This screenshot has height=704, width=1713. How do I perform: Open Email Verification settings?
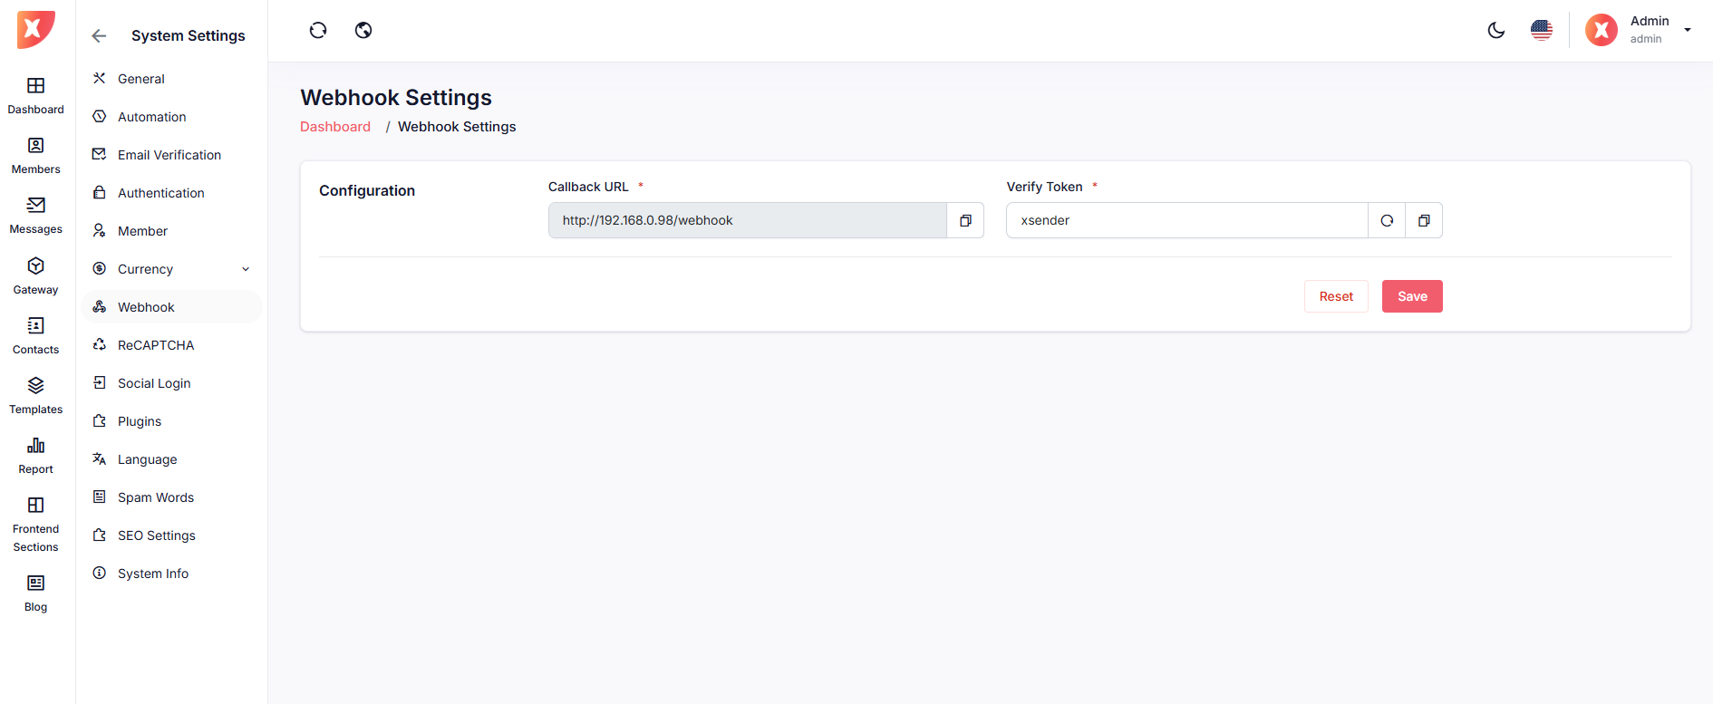point(169,155)
